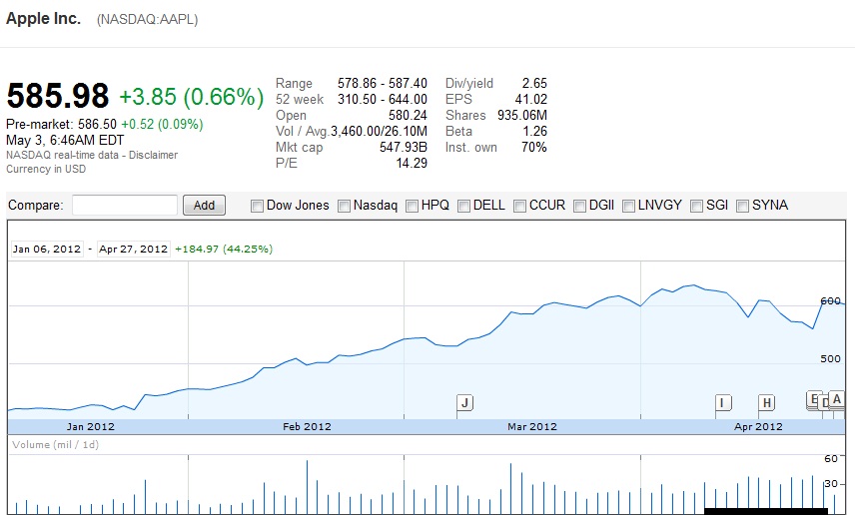
Task: Select the SGI compare checkbox
Action: (696, 206)
